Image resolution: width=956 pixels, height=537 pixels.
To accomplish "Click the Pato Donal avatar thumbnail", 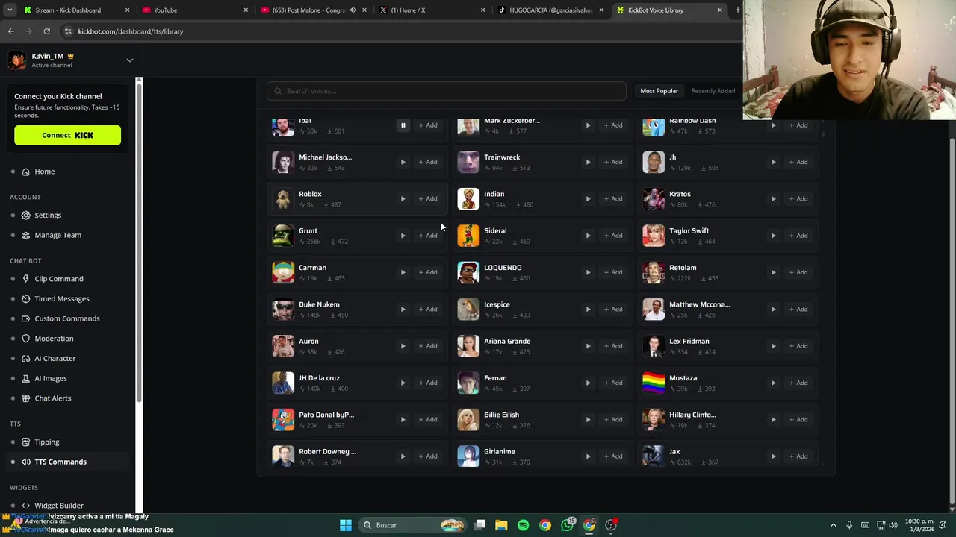I will 283,419.
